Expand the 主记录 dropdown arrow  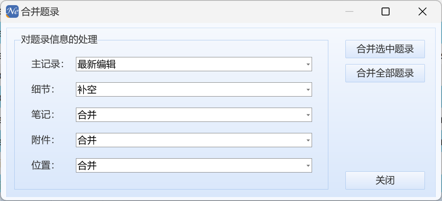[308, 64]
